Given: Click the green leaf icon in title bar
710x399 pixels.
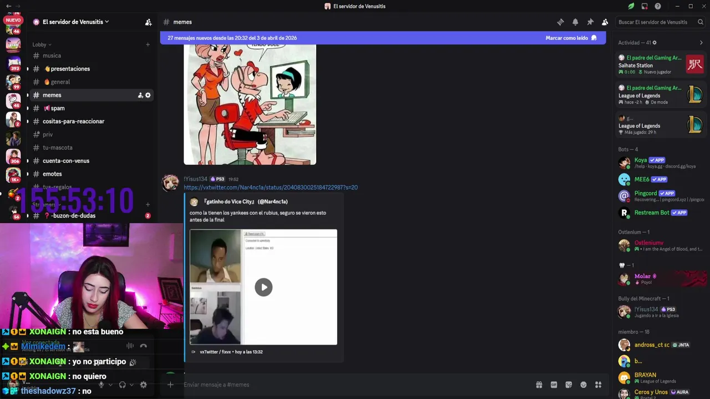Looking at the screenshot, I should 631,6.
